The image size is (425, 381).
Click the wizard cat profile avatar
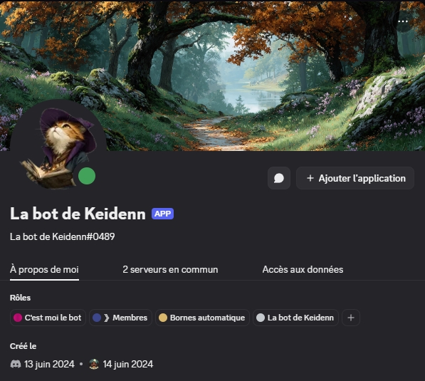(x=58, y=148)
